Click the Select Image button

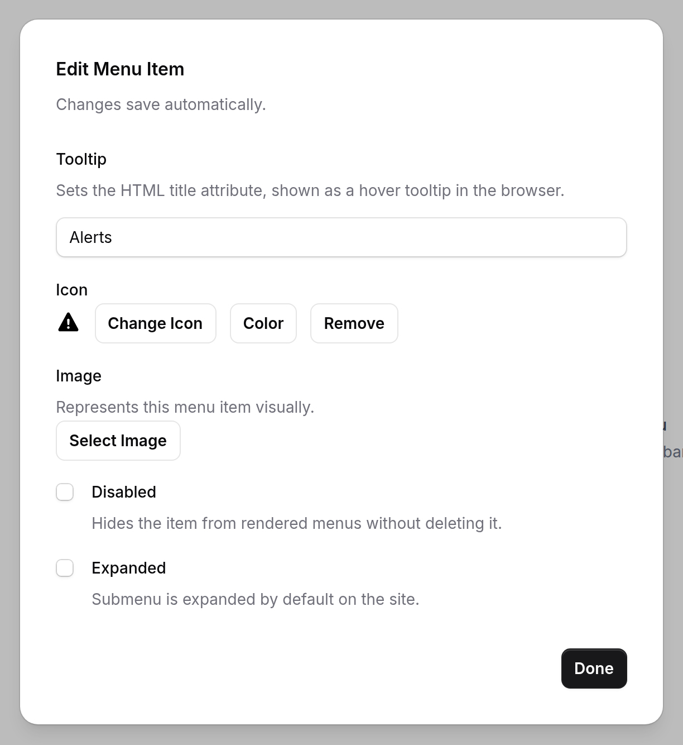pyautogui.click(x=118, y=441)
